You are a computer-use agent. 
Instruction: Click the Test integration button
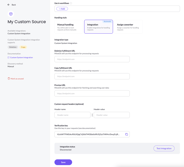coord(164,148)
